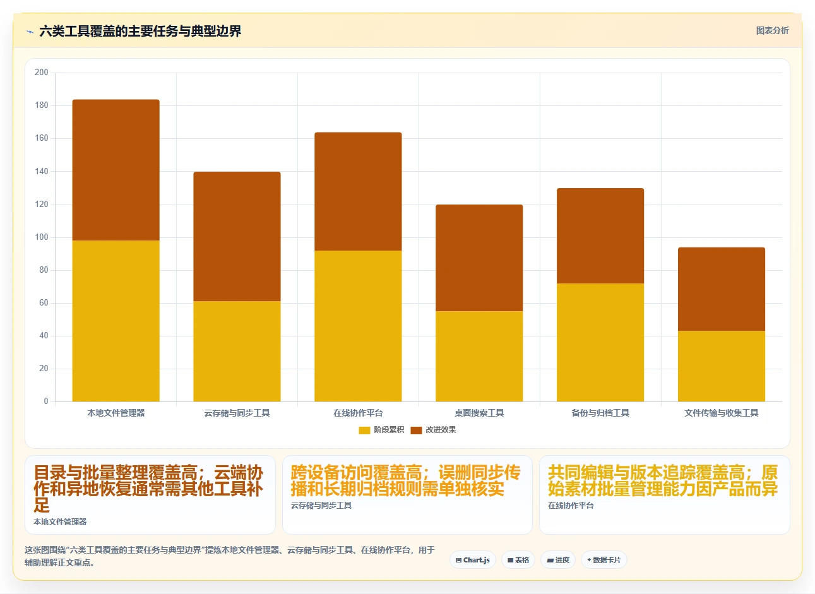Click the 在线协作平台 axis label

tap(358, 413)
